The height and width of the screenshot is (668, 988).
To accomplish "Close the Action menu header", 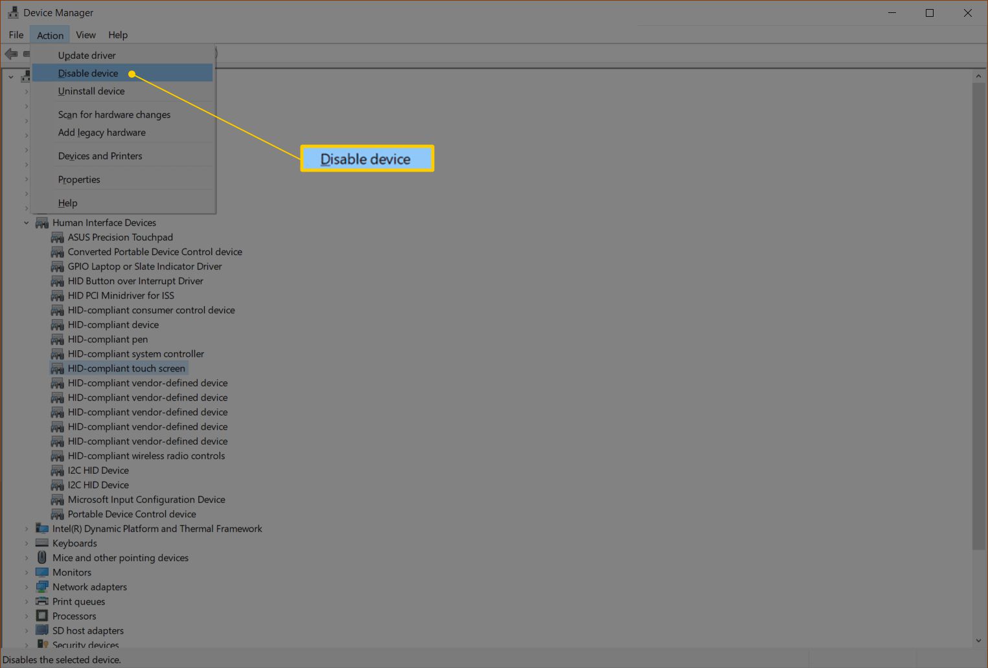I will coord(50,35).
